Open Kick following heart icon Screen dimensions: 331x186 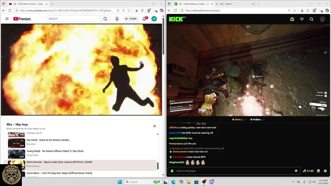(x=302, y=19)
